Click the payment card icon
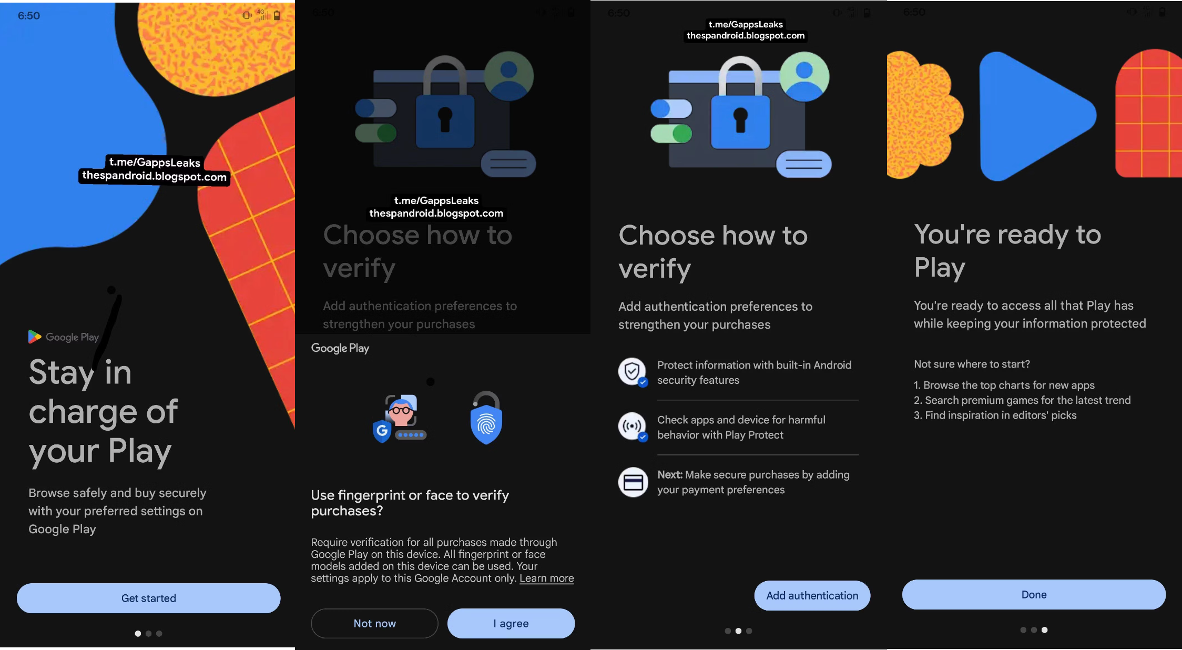 633,481
